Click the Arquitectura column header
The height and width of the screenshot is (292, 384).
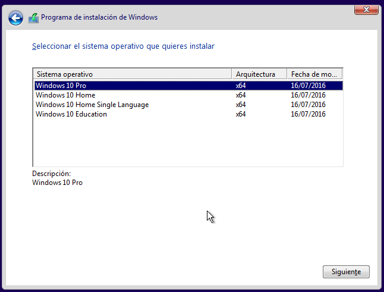point(259,74)
